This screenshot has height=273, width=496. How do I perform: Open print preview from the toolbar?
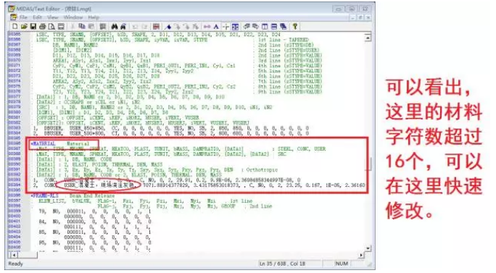(51, 27)
